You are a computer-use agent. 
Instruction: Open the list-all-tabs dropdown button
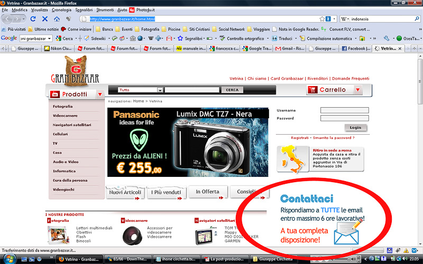[420, 49]
